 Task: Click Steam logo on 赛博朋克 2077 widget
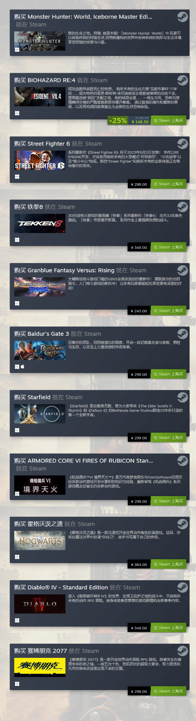182,651
